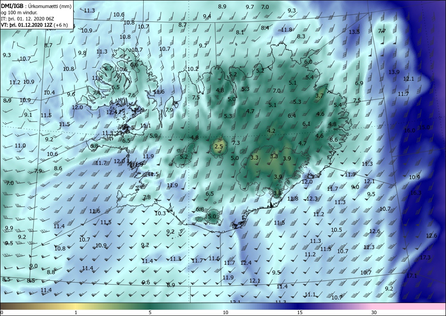Click the map value "7.8"
This screenshot has height=316, width=446.
(147, 197)
